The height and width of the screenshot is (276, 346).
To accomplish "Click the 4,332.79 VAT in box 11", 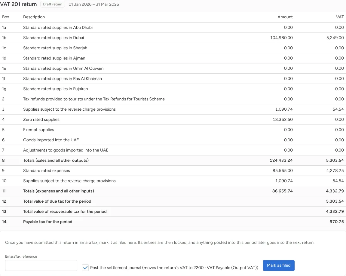I will coord(335,191).
